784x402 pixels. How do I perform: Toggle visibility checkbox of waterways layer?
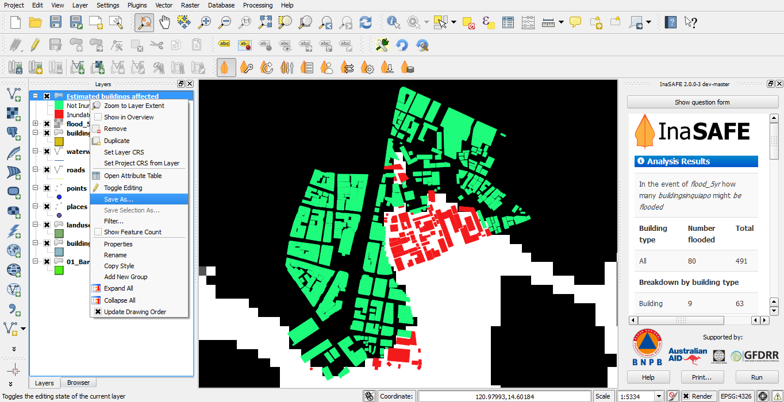tap(47, 152)
